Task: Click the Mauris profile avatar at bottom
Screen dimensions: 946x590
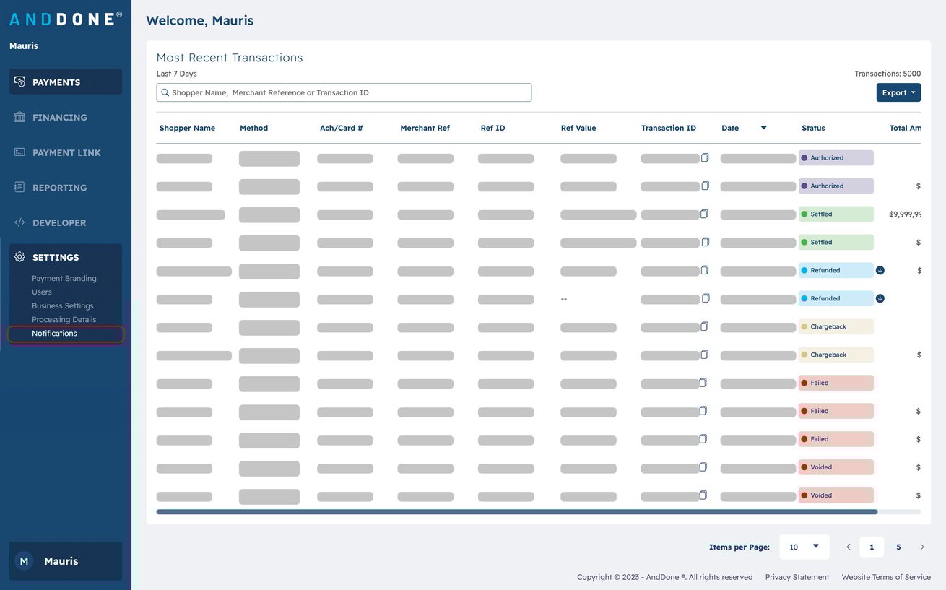Action: tap(24, 560)
